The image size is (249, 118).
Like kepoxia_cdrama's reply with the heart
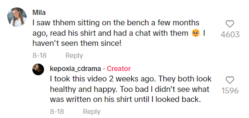[x=230, y=80]
